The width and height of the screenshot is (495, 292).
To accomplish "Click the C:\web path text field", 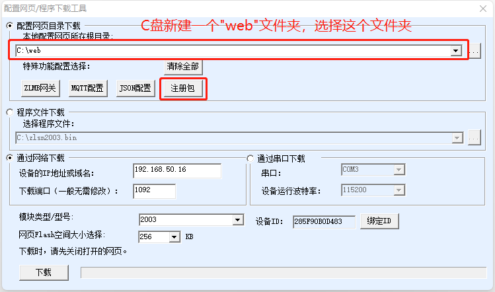I will (x=233, y=50).
